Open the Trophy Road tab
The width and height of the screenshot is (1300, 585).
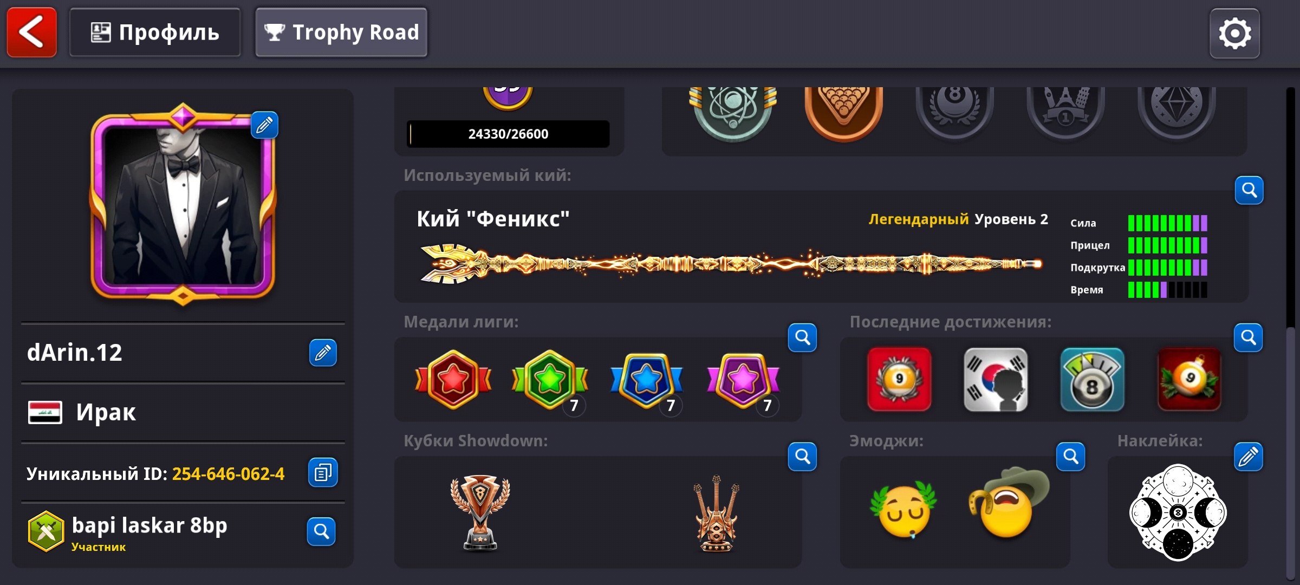(x=341, y=32)
